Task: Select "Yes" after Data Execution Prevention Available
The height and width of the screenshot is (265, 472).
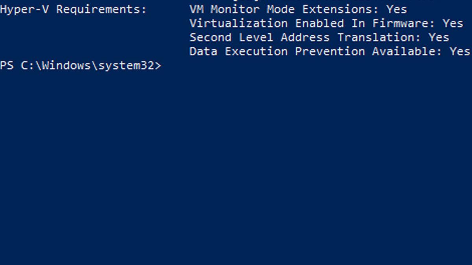Action: click(460, 51)
